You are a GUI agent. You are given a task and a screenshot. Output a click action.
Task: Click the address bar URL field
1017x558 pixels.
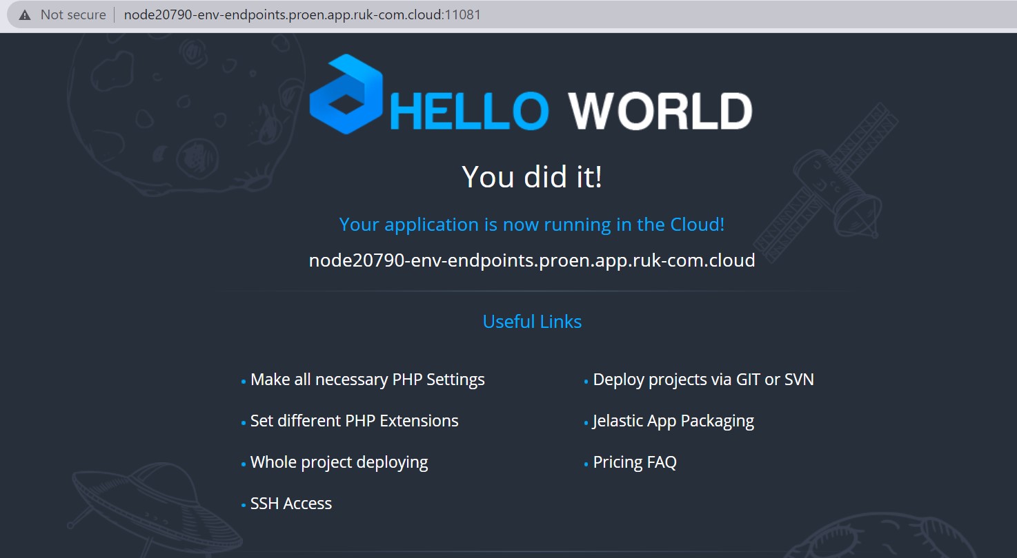(x=302, y=14)
